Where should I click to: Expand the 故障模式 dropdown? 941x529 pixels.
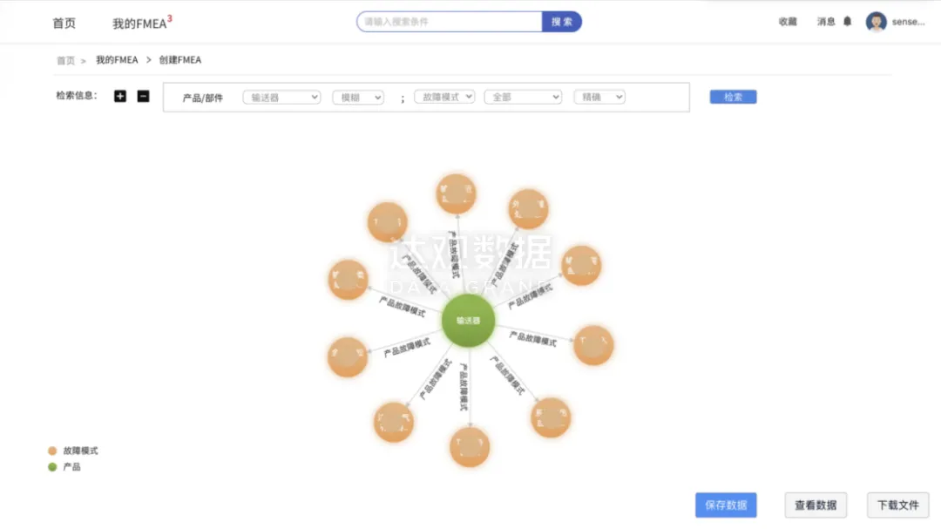click(444, 97)
